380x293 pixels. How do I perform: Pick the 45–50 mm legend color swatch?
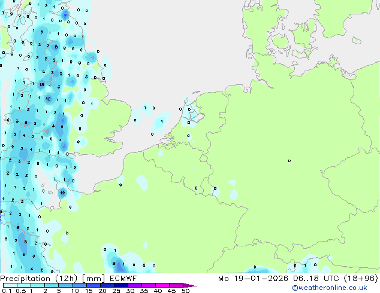[x=176, y=285]
